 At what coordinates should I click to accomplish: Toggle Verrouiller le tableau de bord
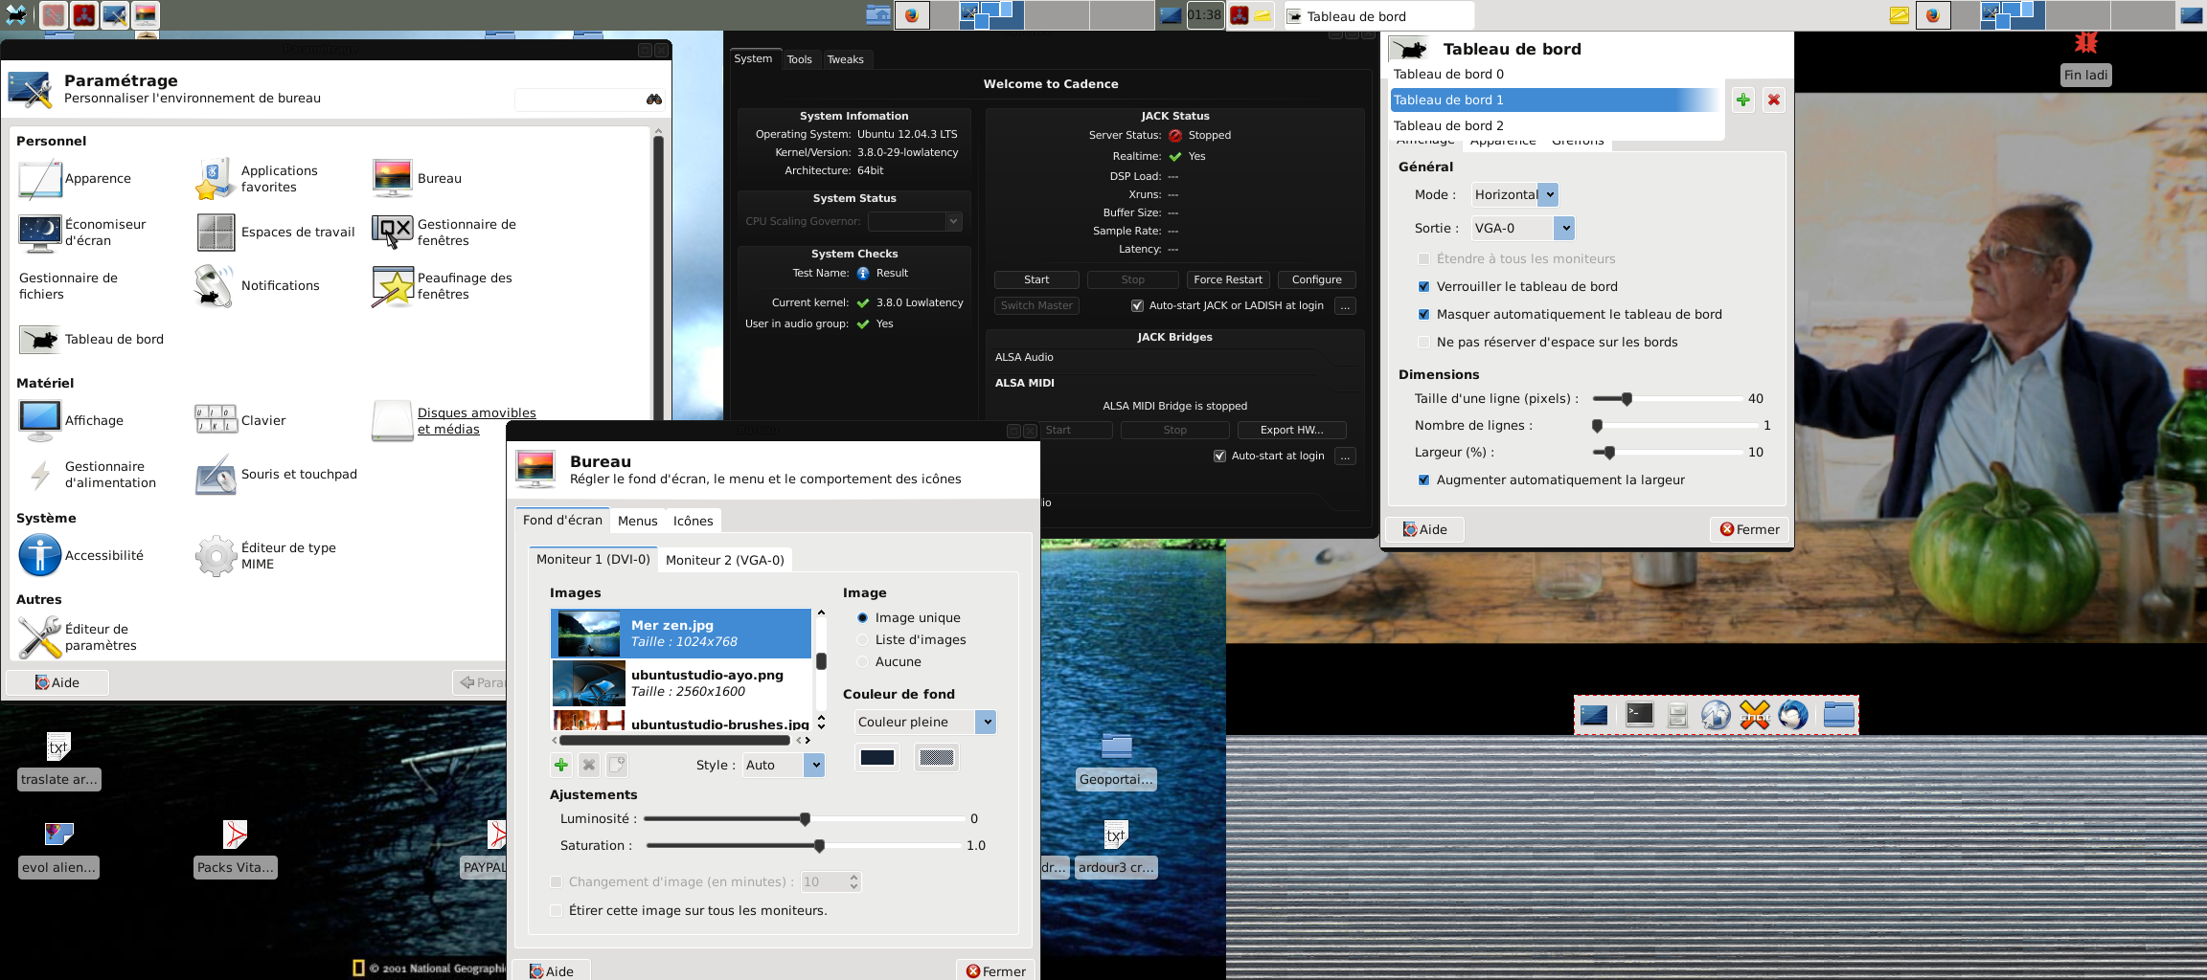pos(1423,286)
